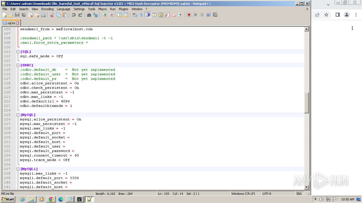This screenshot has height=203, width=362.
Task: Collapse the [MySQL] section fold marker
Action: (18, 115)
